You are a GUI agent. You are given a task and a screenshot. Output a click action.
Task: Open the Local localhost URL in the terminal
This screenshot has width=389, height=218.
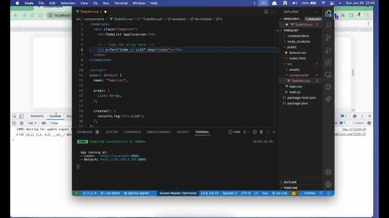click(x=120, y=156)
